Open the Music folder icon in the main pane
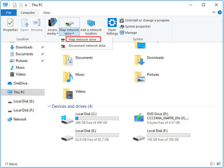 click(68, 77)
